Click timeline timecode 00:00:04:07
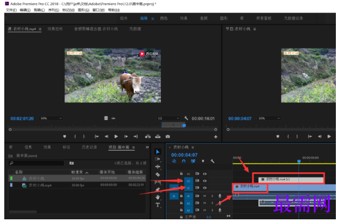This screenshot has height=223, width=342. pyautogui.click(x=184, y=155)
